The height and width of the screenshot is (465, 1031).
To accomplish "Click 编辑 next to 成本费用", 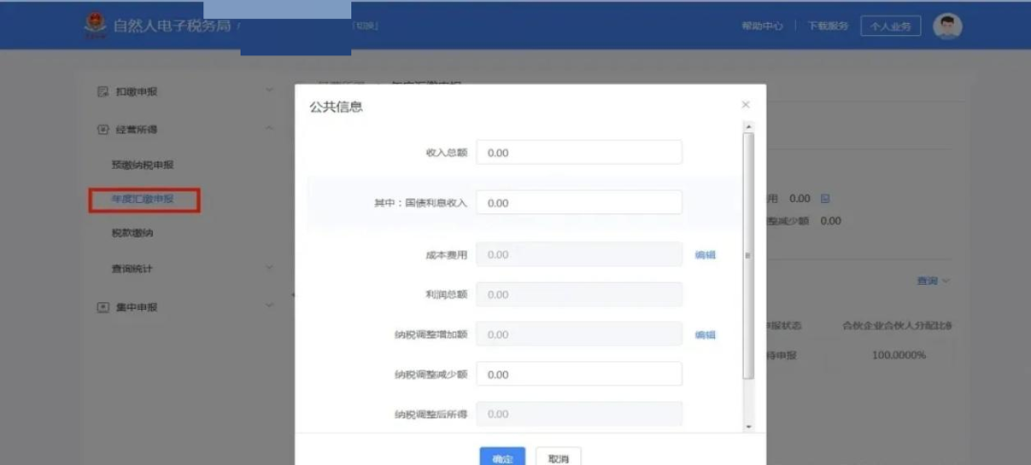I will [705, 254].
